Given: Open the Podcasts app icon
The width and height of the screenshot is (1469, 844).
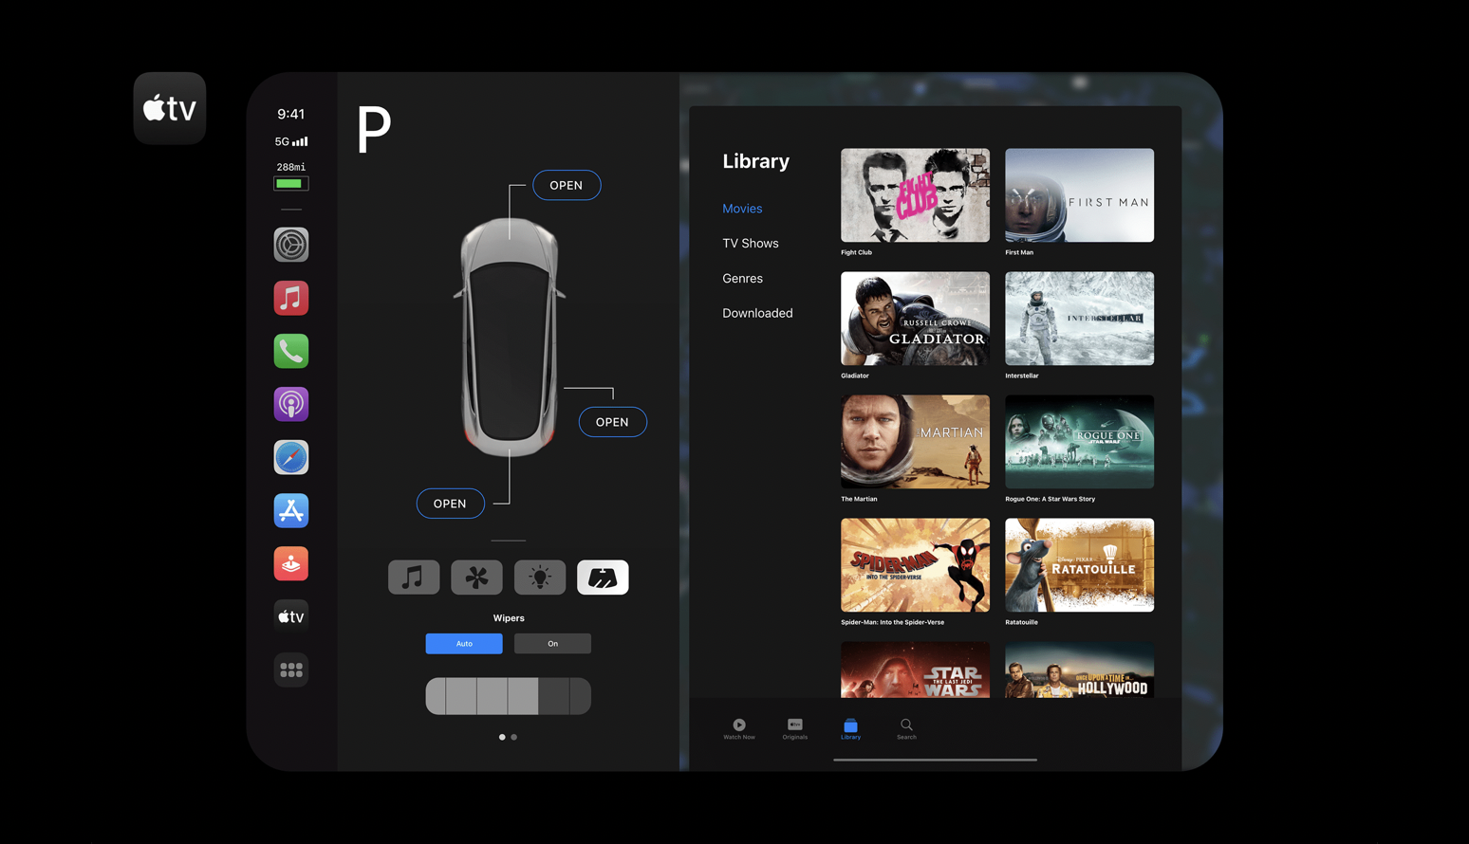Looking at the screenshot, I should [291, 404].
